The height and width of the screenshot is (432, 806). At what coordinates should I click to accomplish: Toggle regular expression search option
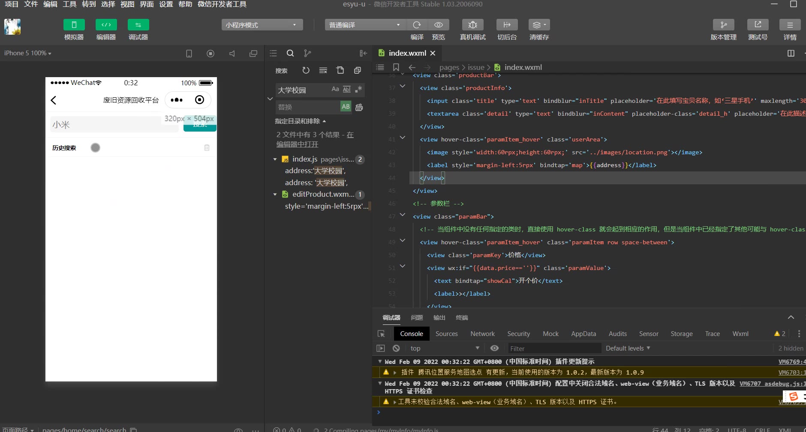click(358, 89)
